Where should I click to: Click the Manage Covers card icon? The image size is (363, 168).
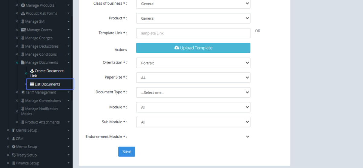[x=23, y=30]
